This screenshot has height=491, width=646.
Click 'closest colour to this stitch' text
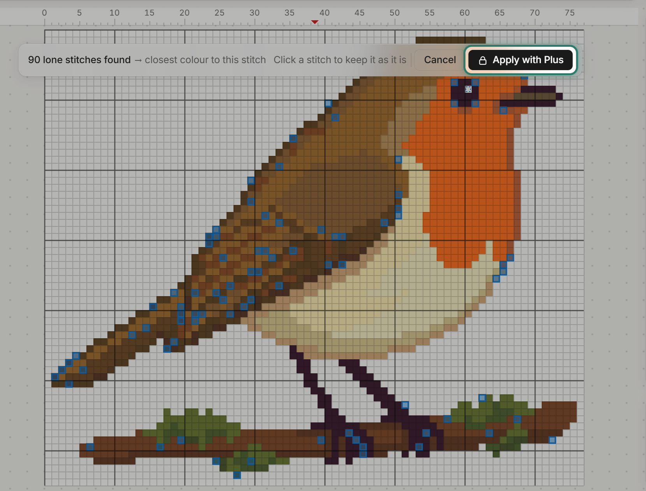205,60
